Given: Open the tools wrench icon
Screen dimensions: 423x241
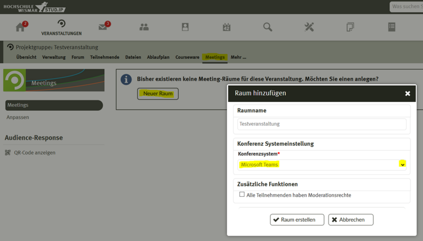Looking at the screenshot, I should coord(309,27).
